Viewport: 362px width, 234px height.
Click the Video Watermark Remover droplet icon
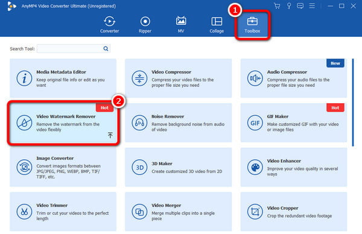[24, 123]
